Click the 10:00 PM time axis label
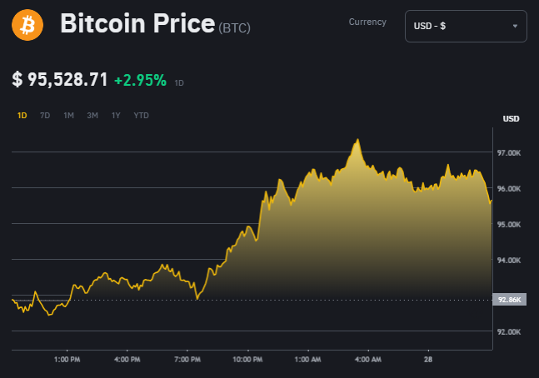 247,360
